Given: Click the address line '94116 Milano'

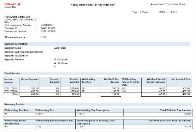Looking at the screenshot, I should click(61, 63).
